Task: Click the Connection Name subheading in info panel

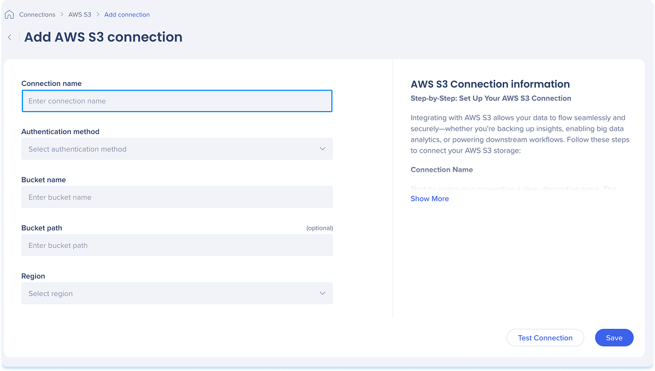Action: (442, 170)
